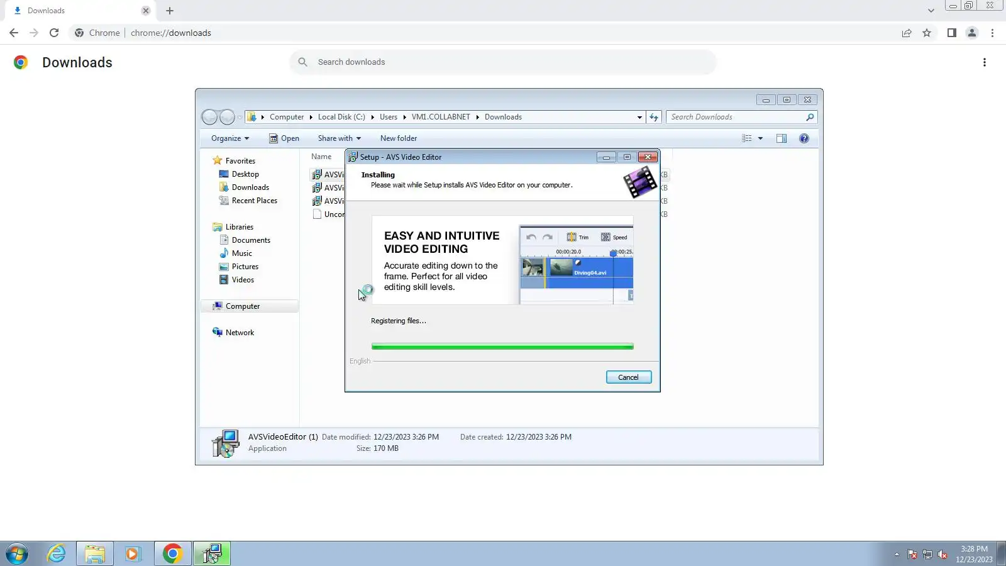Viewport: 1006px width, 566px height.
Task: Open the Chrome profile avatar
Action: 972,33
